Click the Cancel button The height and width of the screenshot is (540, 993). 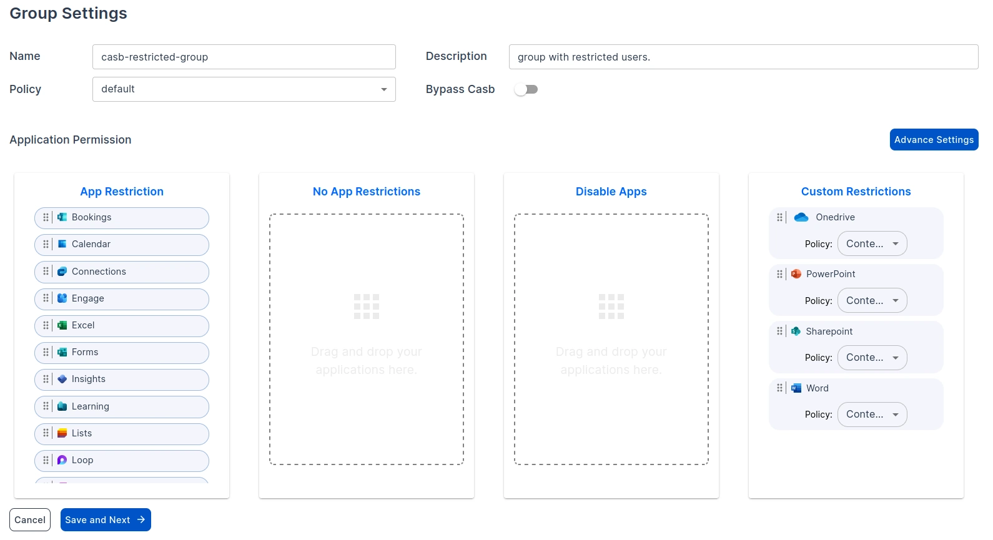pos(30,520)
